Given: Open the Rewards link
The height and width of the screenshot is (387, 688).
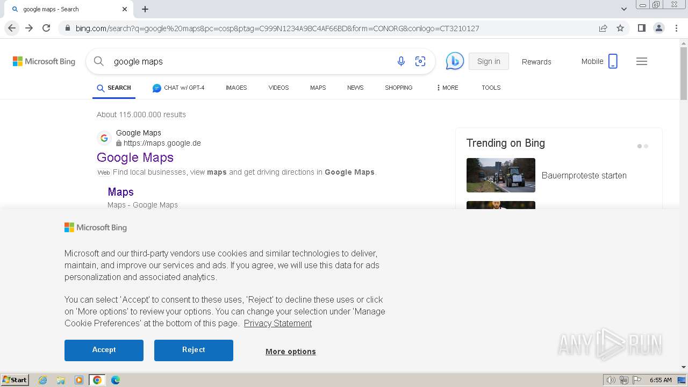Looking at the screenshot, I should (536, 62).
